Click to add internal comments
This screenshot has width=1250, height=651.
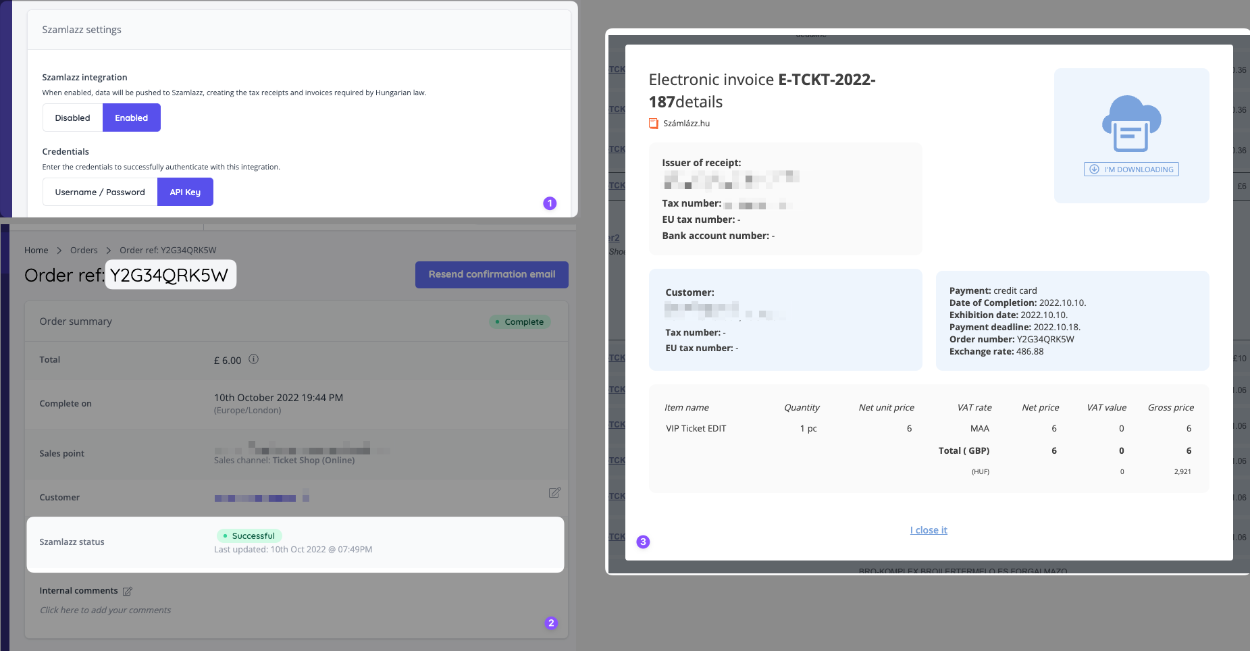pos(105,610)
